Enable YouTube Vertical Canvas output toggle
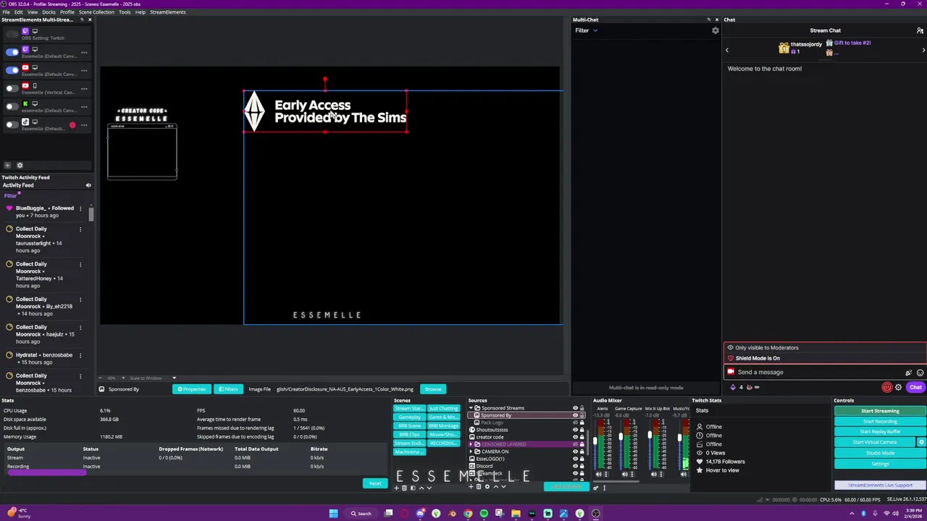Viewport: 927px width, 521px height. (12, 88)
